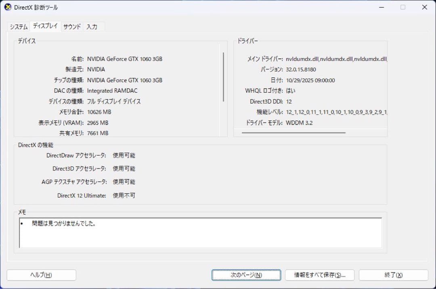The image size is (436, 289).
Task: Open the 入力 tab
Action: click(x=92, y=27)
